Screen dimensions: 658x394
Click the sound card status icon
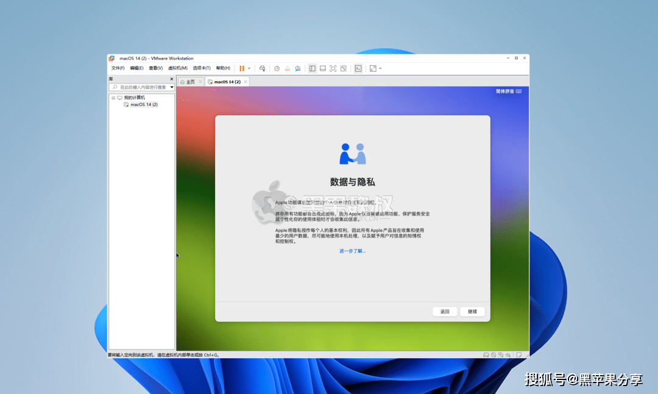click(x=508, y=355)
